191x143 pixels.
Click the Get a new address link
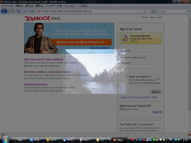click(x=100, y=48)
